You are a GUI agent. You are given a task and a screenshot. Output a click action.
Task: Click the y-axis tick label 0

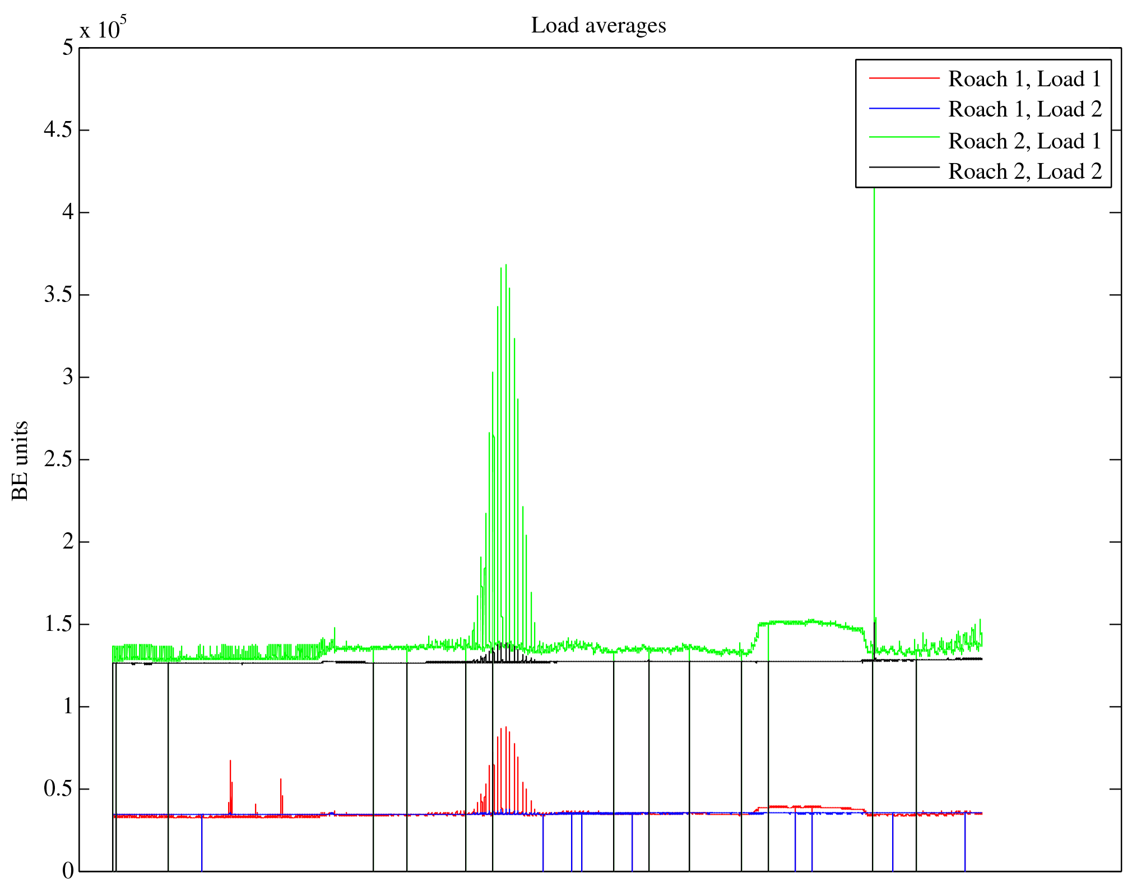pos(68,871)
